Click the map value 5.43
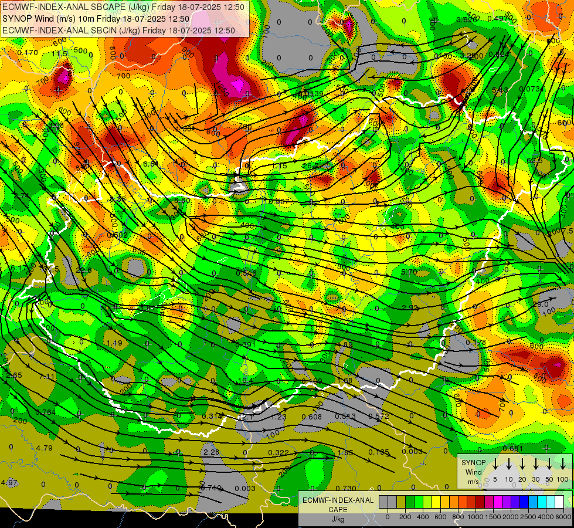Viewport: 574px width, 528px height. coord(500,90)
